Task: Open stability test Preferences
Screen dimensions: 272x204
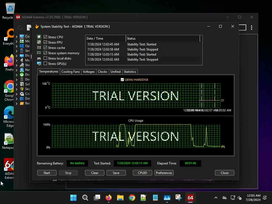Action: pyautogui.click(x=164, y=173)
